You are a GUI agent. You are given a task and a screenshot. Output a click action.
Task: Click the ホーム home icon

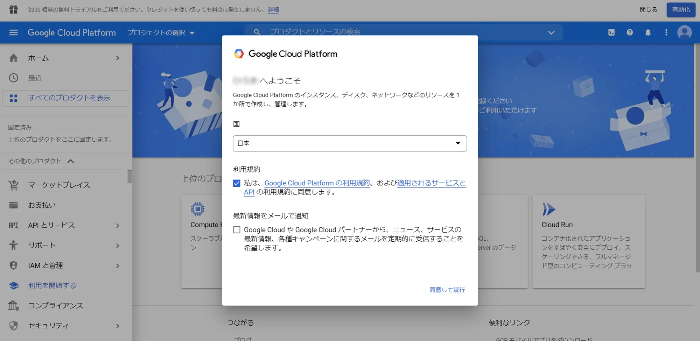[x=13, y=58]
